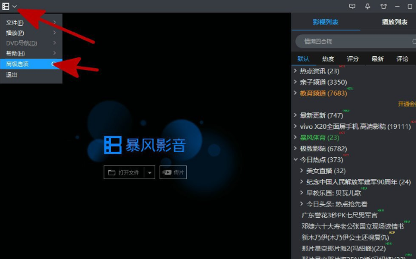Select the 教育频道 (7683) row text
The image size is (416, 259).
point(324,93)
